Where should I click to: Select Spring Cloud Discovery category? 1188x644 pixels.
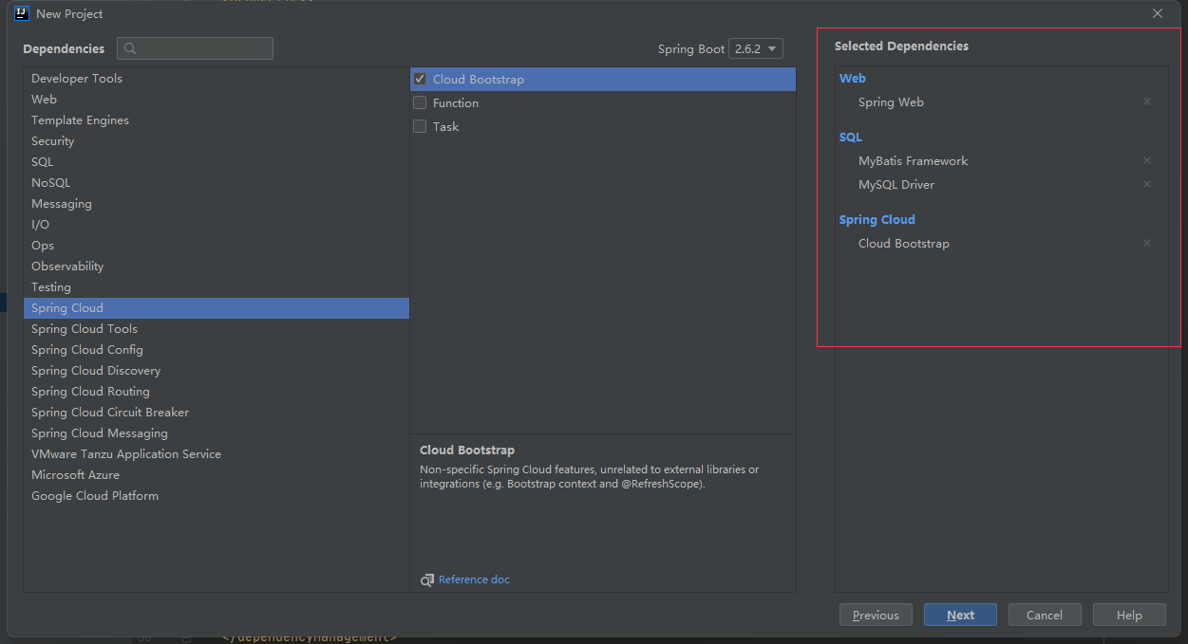(x=217, y=371)
